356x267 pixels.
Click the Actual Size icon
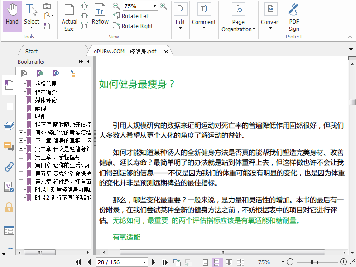point(69,10)
